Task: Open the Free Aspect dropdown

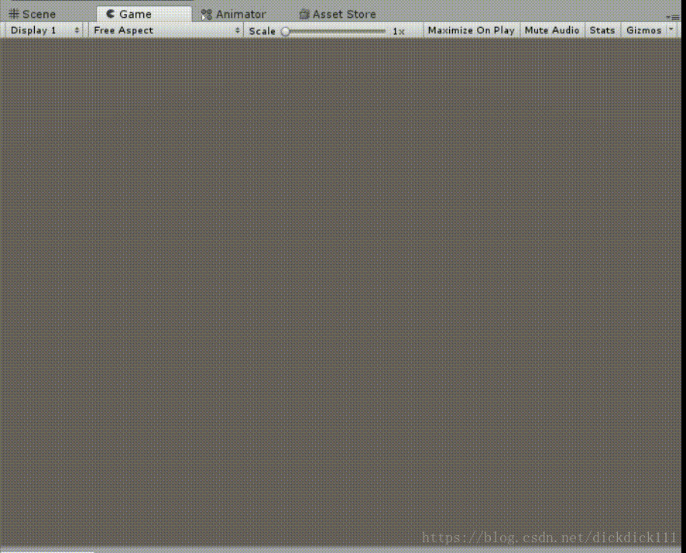Action: (166, 30)
